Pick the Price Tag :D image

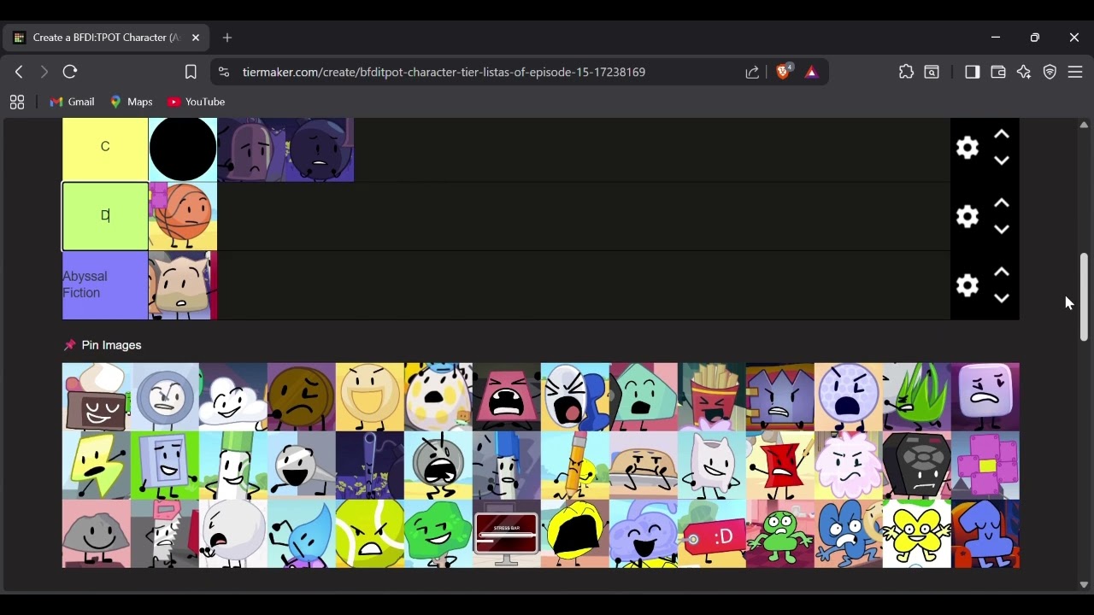712,534
